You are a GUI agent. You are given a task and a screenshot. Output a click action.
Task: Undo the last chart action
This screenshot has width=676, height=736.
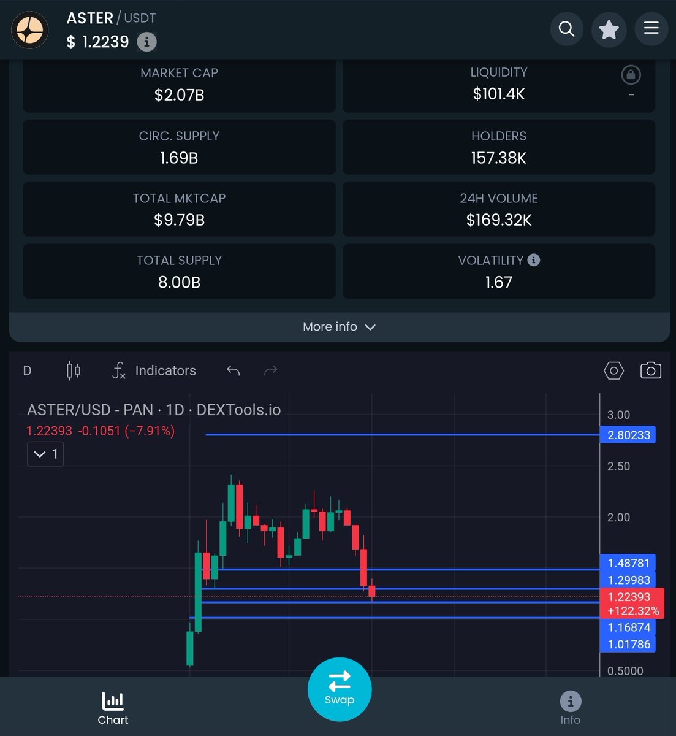tap(233, 370)
